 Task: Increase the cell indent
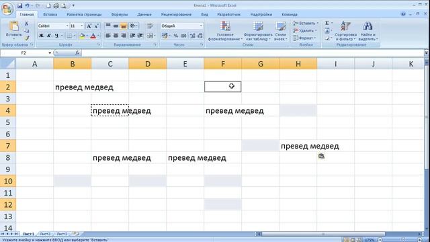tap(140, 36)
